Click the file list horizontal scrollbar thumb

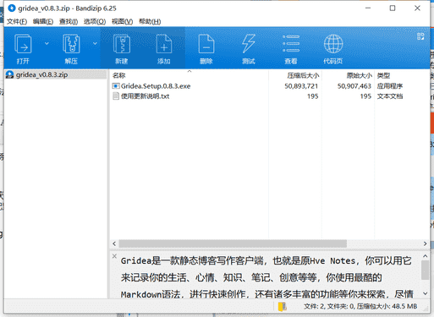pyautogui.click(x=233, y=243)
